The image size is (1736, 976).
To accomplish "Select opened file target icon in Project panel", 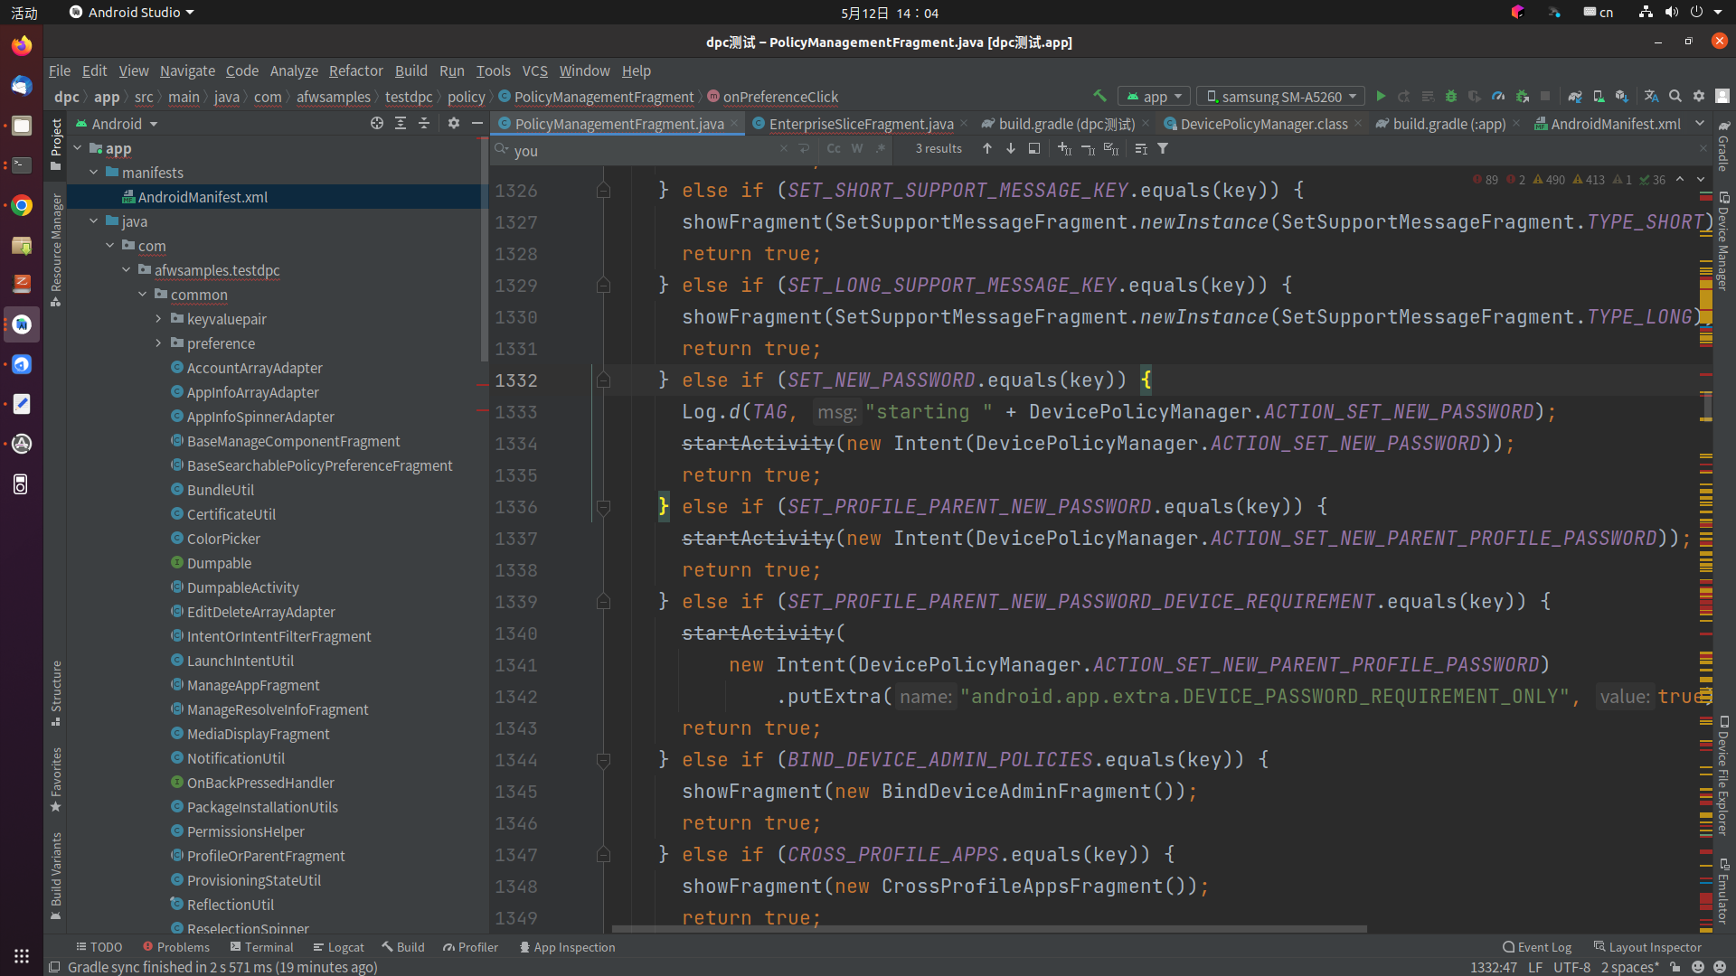I will (x=377, y=123).
